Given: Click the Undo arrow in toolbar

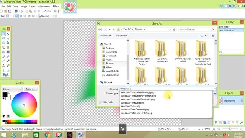Looking at the screenshot, I should tap(45, 11).
